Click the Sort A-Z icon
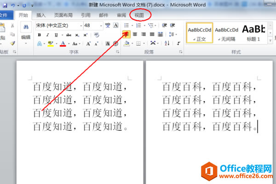 [x=167, y=43]
